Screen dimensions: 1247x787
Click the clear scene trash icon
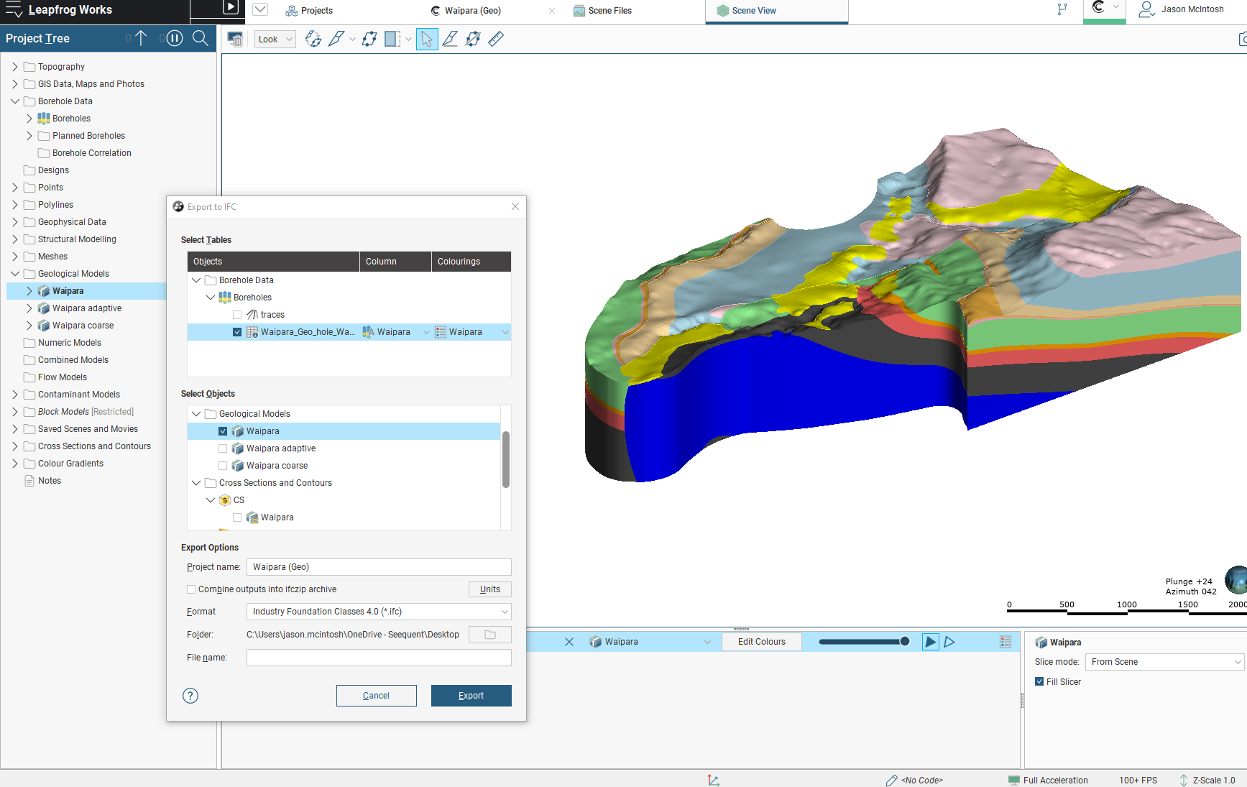point(235,40)
